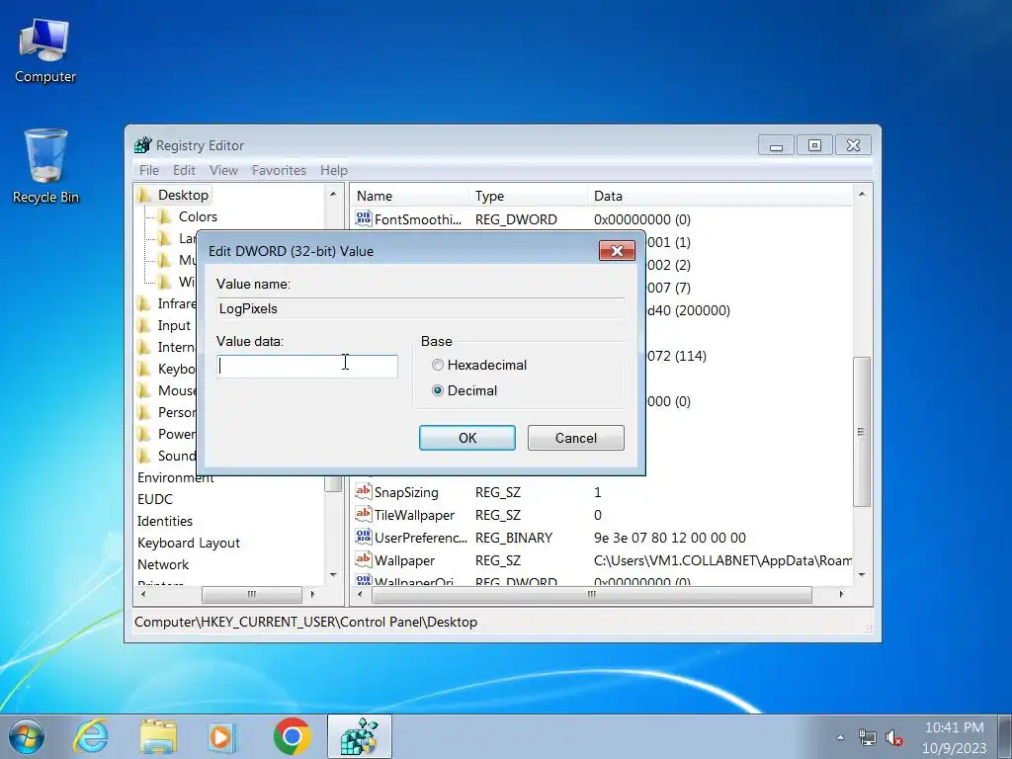
Task: Click the Name column header
Action: point(409,196)
